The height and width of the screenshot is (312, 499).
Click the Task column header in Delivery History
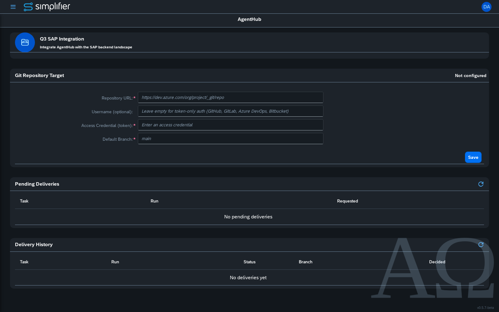[x=24, y=262]
